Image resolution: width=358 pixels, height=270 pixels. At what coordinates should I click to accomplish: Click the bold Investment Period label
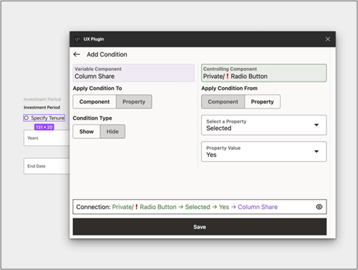[42, 107]
